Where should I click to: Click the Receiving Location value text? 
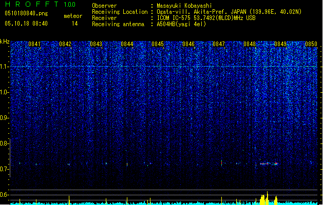[229, 12]
